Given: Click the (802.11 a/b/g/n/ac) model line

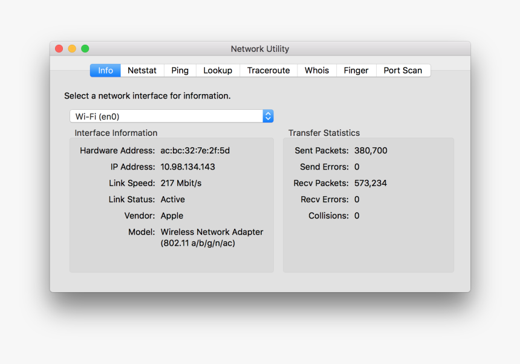Looking at the screenshot, I should click(x=198, y=243).
